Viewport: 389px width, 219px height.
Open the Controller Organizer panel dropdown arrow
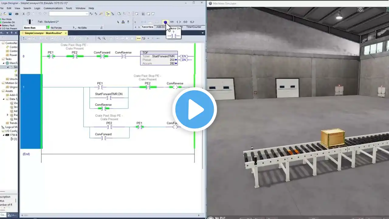pos(7,33)
